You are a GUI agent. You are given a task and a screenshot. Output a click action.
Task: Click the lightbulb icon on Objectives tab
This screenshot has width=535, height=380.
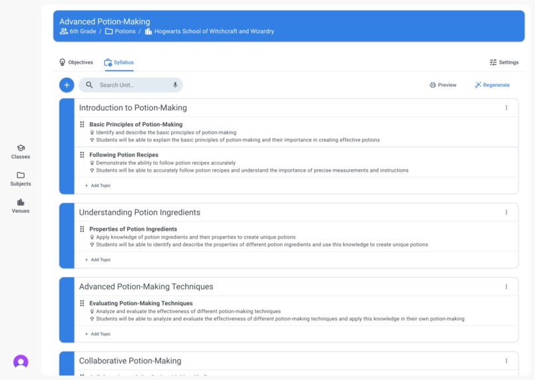point(62,62)
